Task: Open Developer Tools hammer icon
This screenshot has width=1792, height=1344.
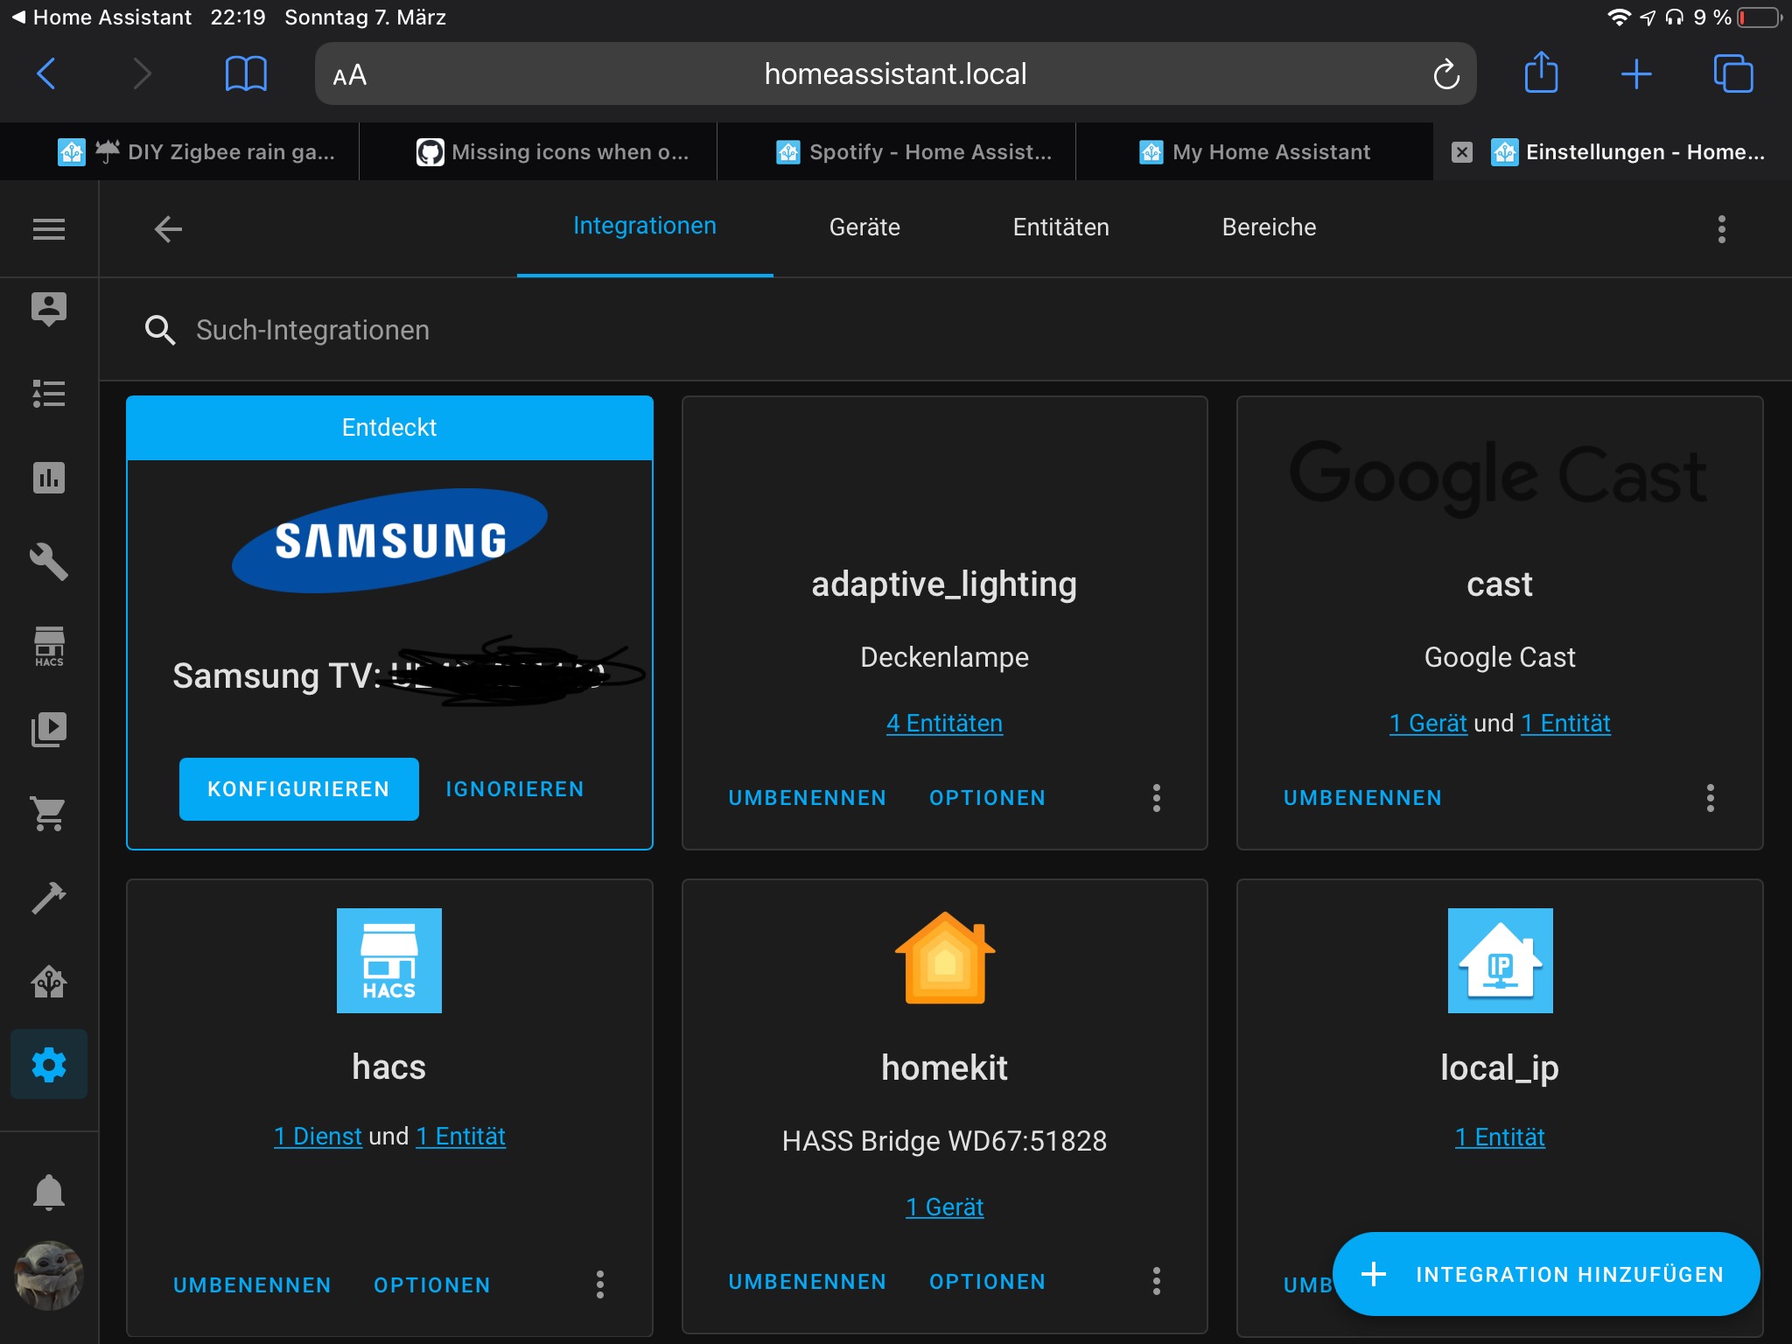Action: (49, 898)
